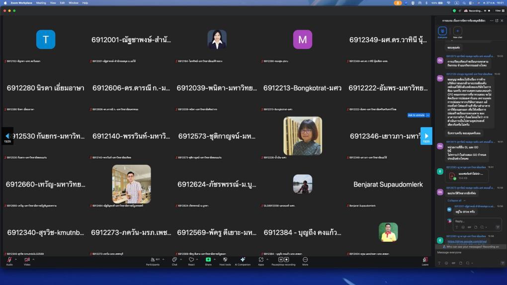Open the React emoji menu
Viewport: 507px width, 285px height.
pos(191,260)
